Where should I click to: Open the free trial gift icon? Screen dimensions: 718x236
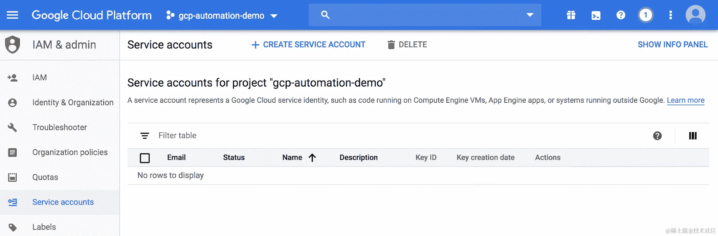point(571,15)
